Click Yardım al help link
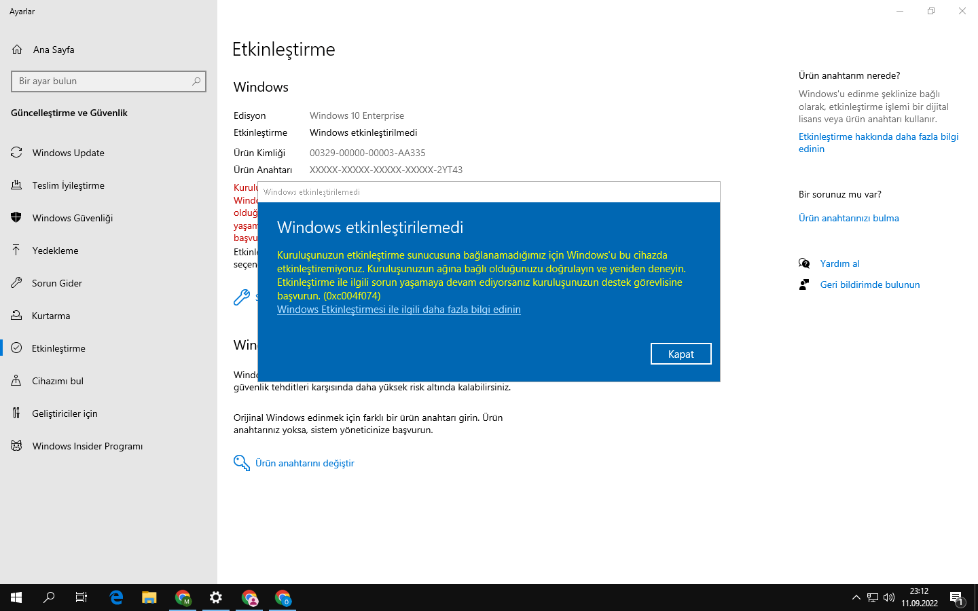978x611 pixels. coord(839,263)
